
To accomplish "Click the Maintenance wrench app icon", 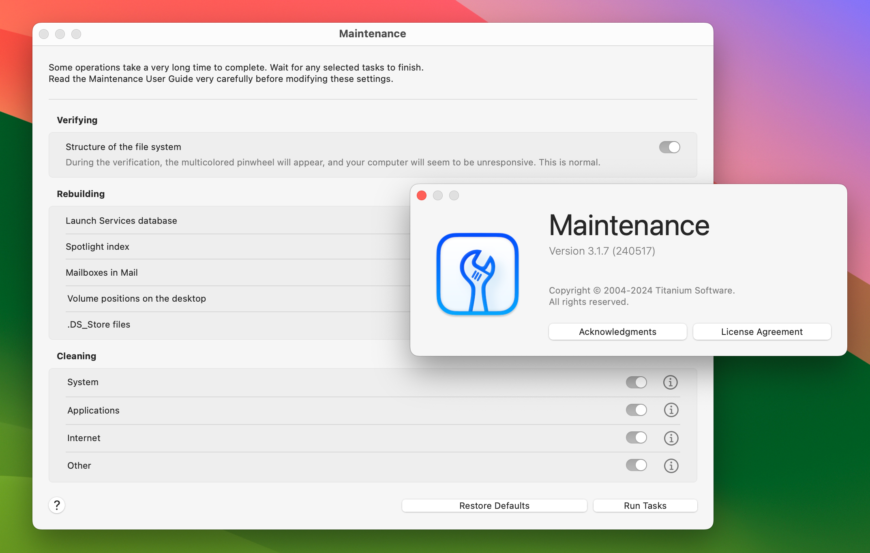I will (478, 274).
